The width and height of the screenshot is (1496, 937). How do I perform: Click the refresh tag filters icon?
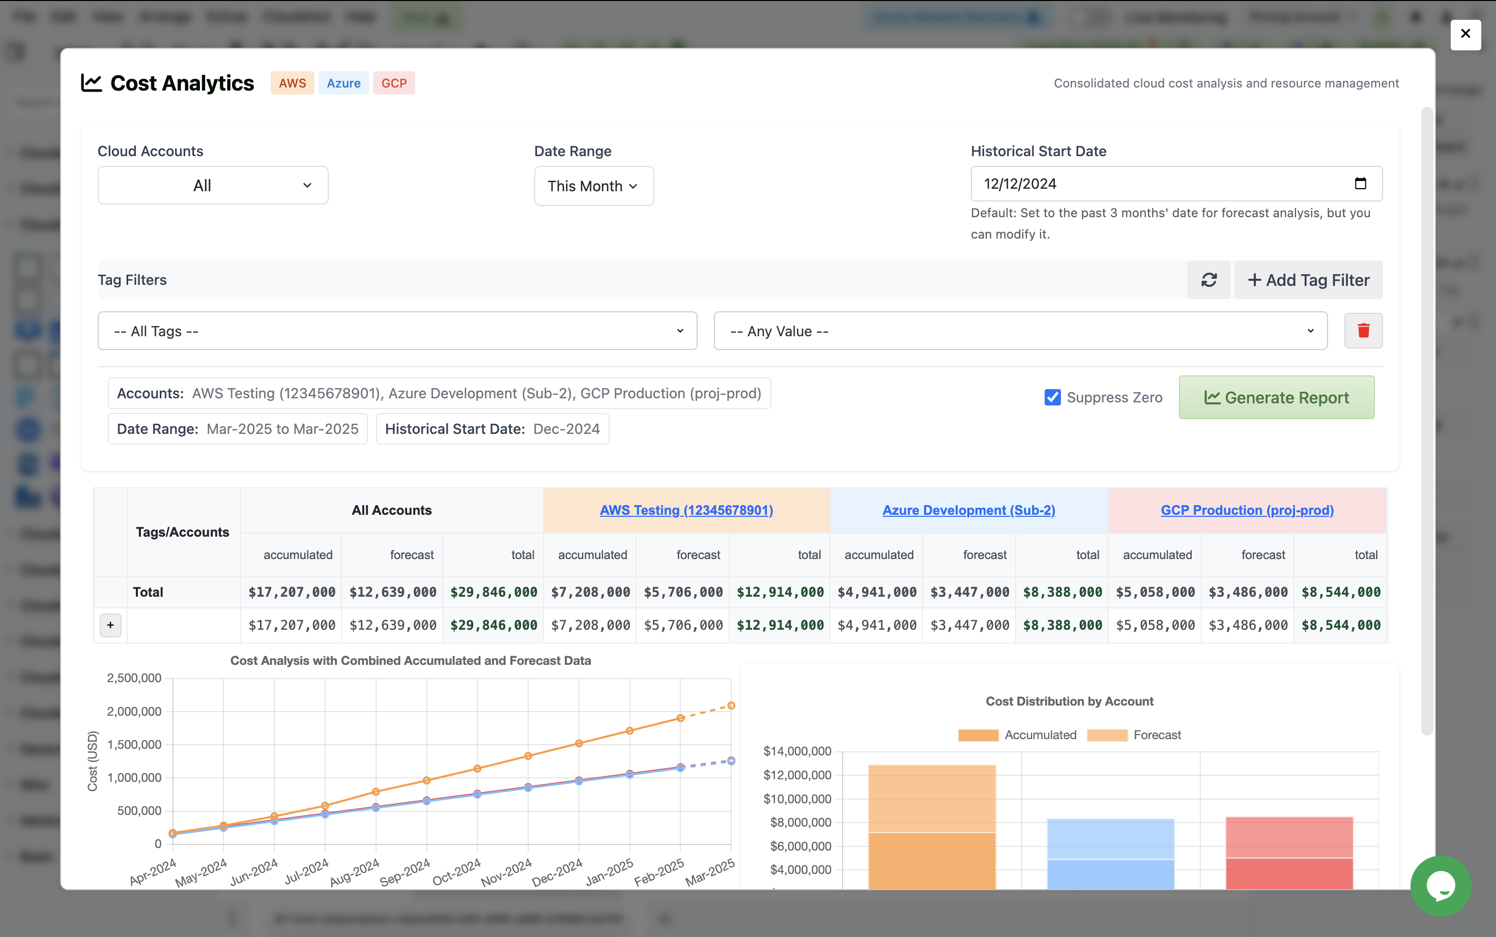click(x=1209, y=280)
